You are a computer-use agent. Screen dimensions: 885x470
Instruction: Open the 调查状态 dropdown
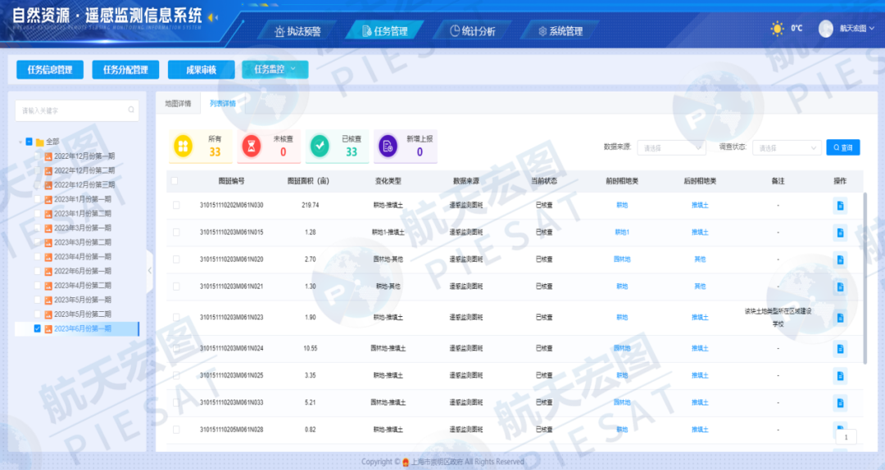[787, 147]
